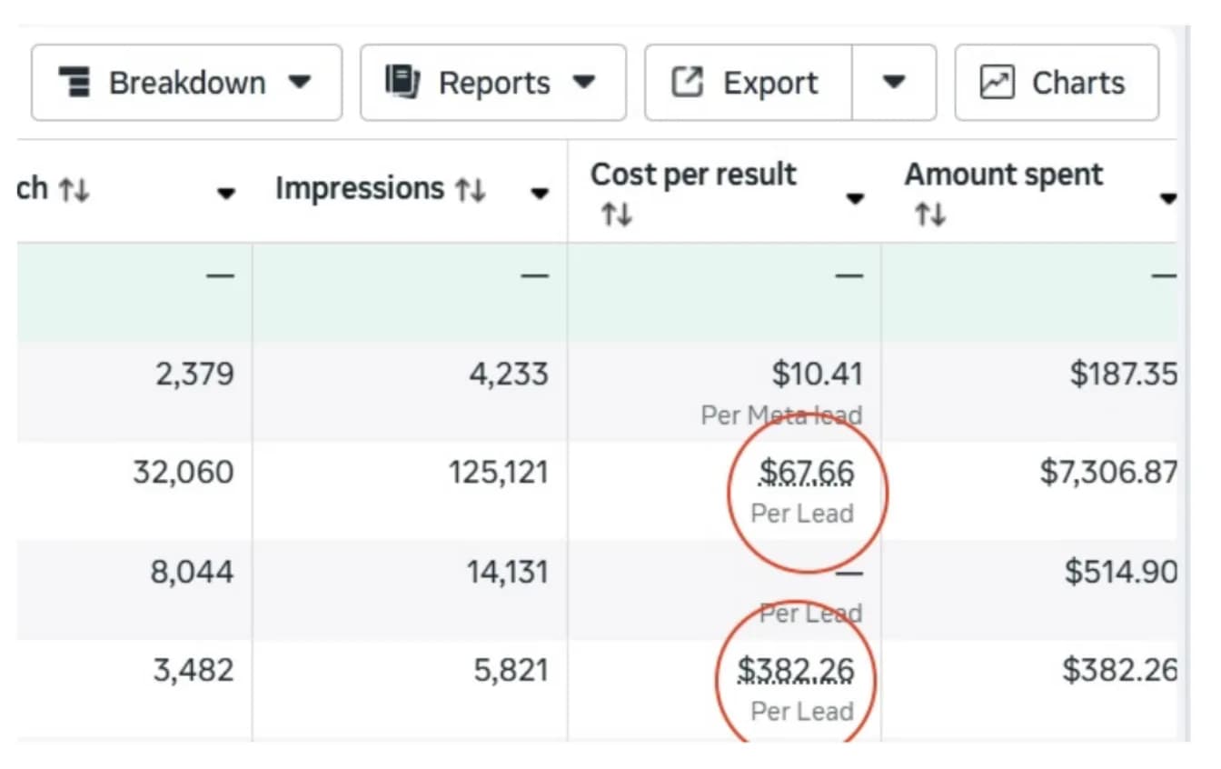Open the Reach column options caret

click(x=226, y=194)
